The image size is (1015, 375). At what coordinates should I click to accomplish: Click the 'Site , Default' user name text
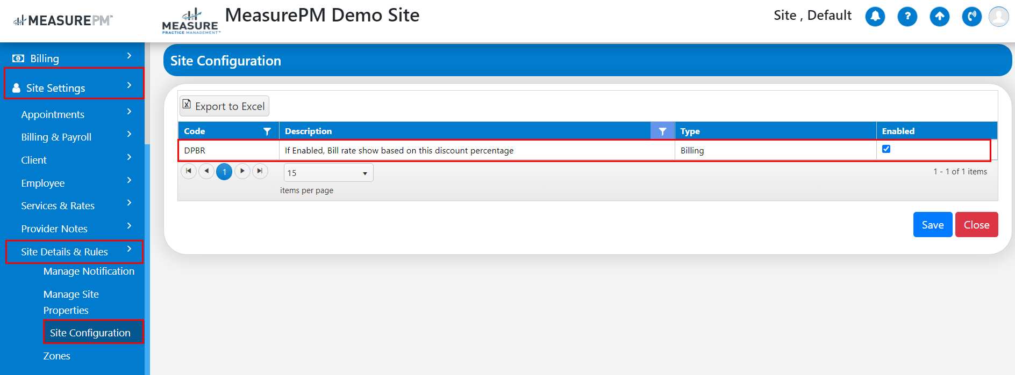tap(812, 16)
